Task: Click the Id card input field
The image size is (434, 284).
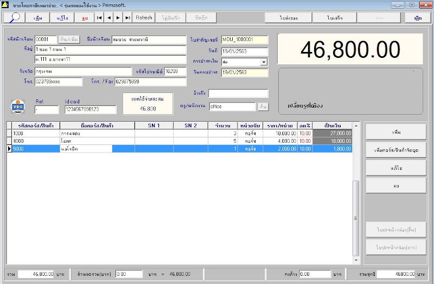Action: pyautogui.click(x=90, y=110)
